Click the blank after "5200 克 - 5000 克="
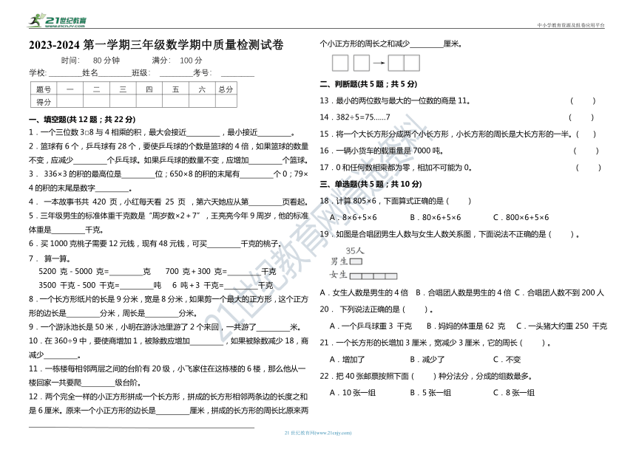Viewport: 636px width, 449px height. point(126,273)
